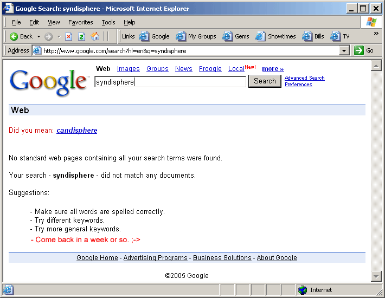Switch to the Images search tab

(129, 69)
